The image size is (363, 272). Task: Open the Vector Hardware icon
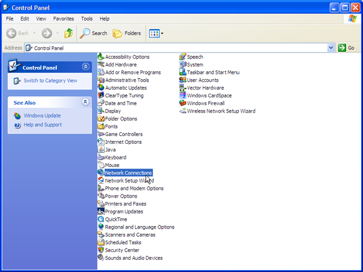click(183, 88)
